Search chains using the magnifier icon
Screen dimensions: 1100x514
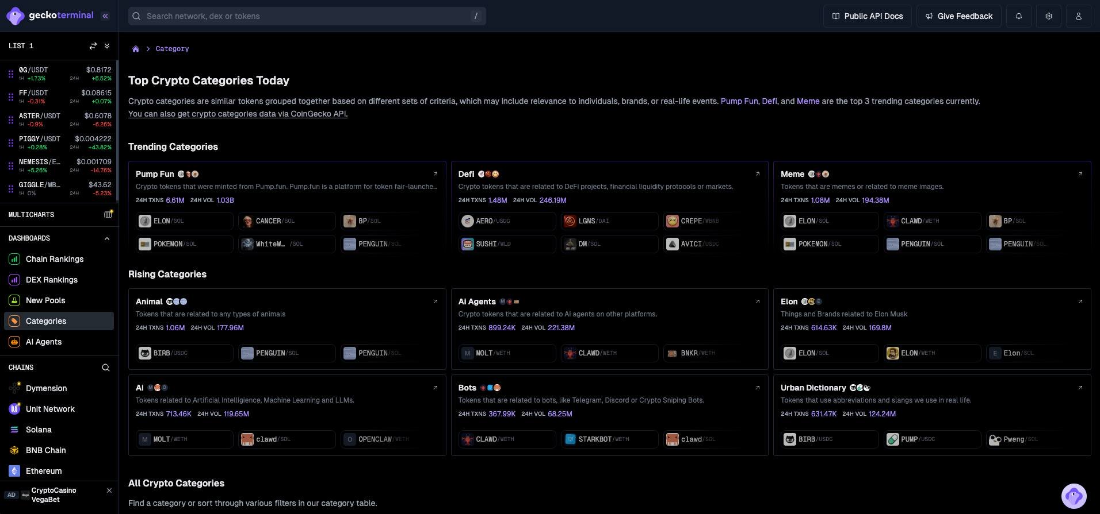tap(106, 368)
